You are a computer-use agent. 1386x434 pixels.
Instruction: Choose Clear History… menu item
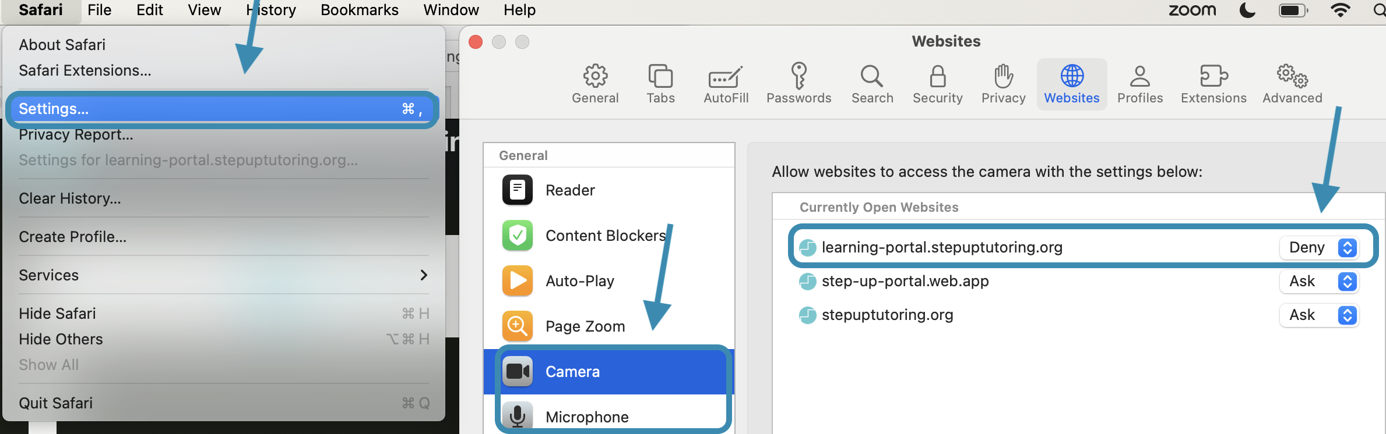click(x=224, y=198)
